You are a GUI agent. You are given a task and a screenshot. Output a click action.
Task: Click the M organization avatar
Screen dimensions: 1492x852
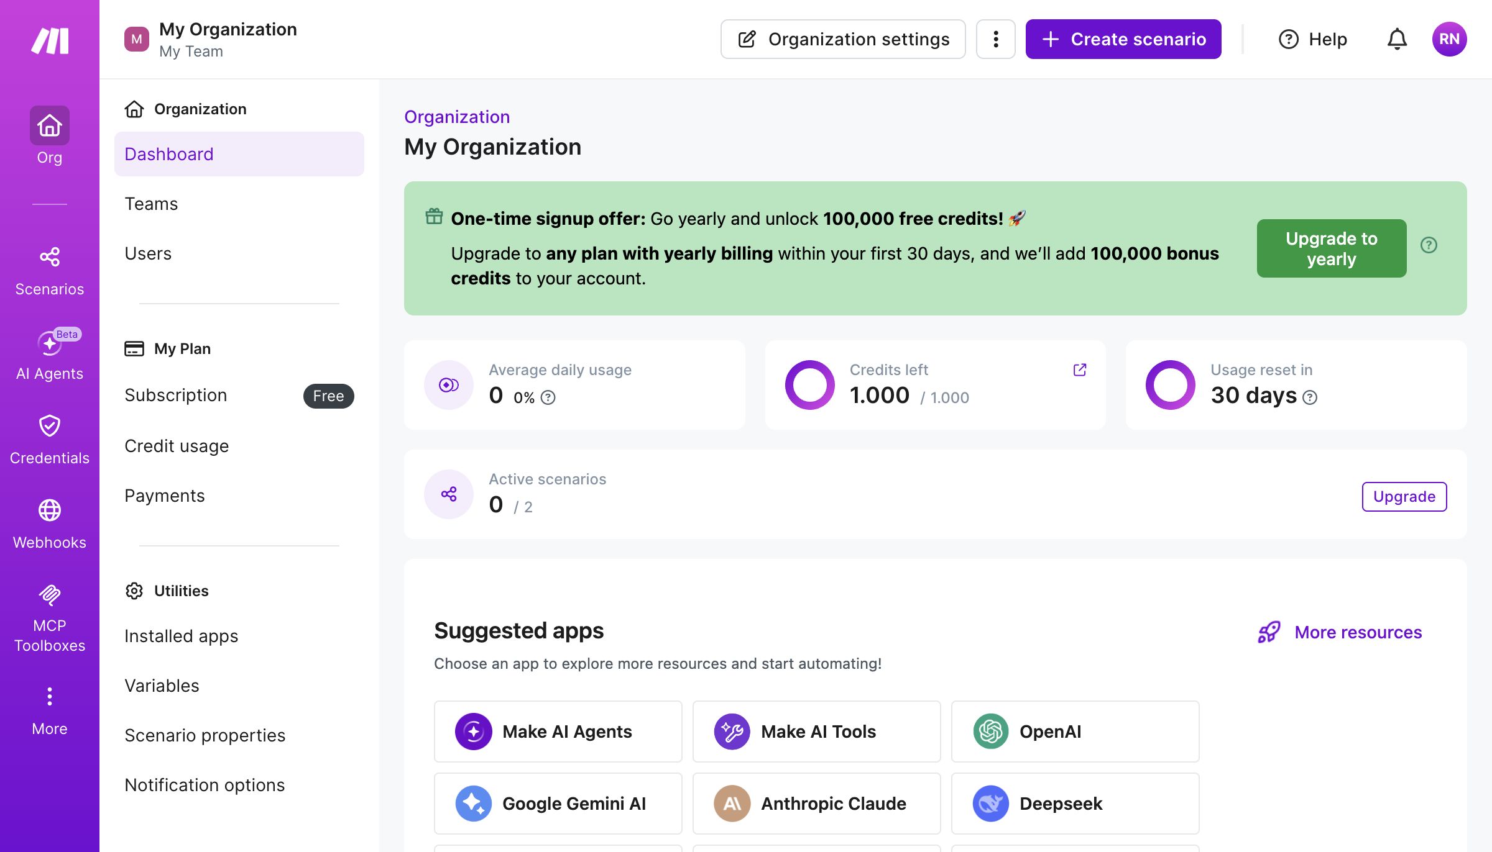pyautogui.click(x=137, y=39)
